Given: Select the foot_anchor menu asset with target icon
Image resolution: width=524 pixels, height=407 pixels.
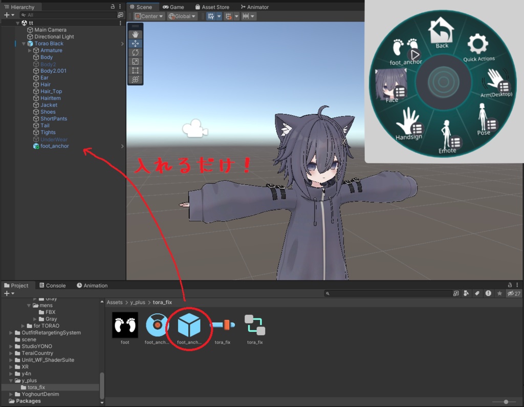Looking at the screenshot, I should (157, 328).
